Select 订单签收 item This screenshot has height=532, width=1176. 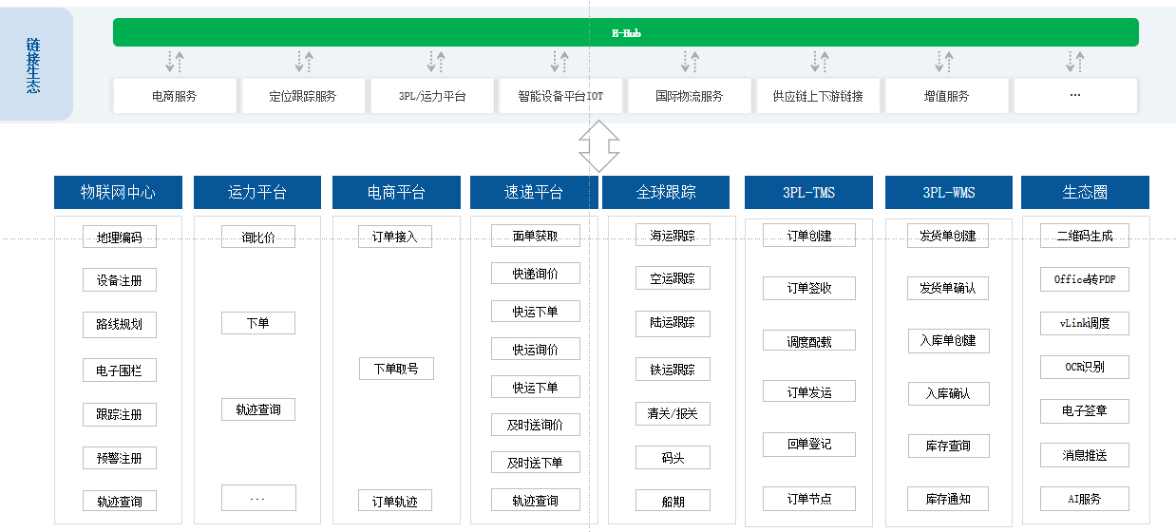809,288
